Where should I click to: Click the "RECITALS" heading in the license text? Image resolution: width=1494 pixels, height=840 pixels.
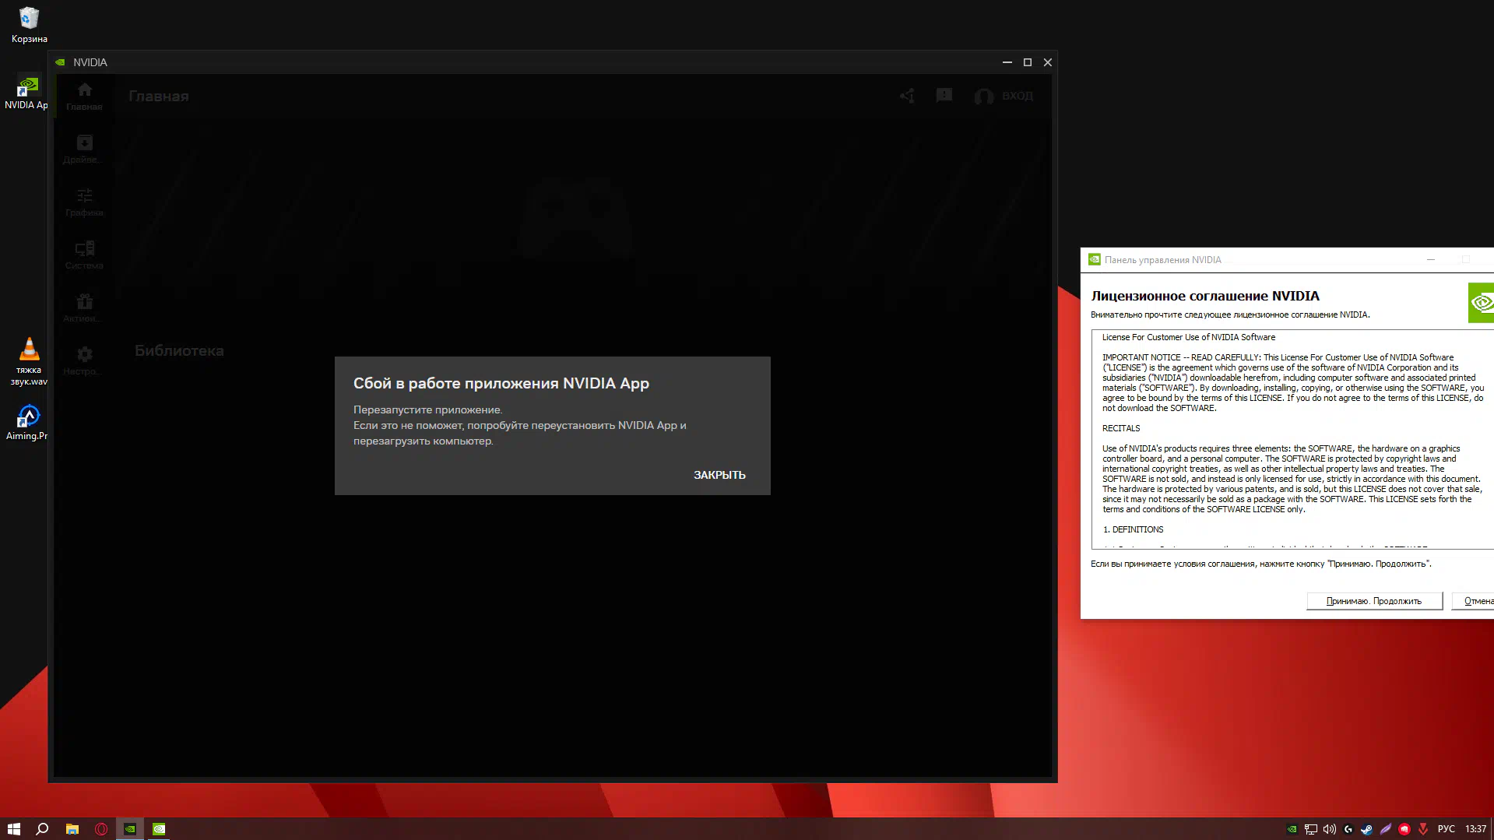click(x=1121, y=428)
